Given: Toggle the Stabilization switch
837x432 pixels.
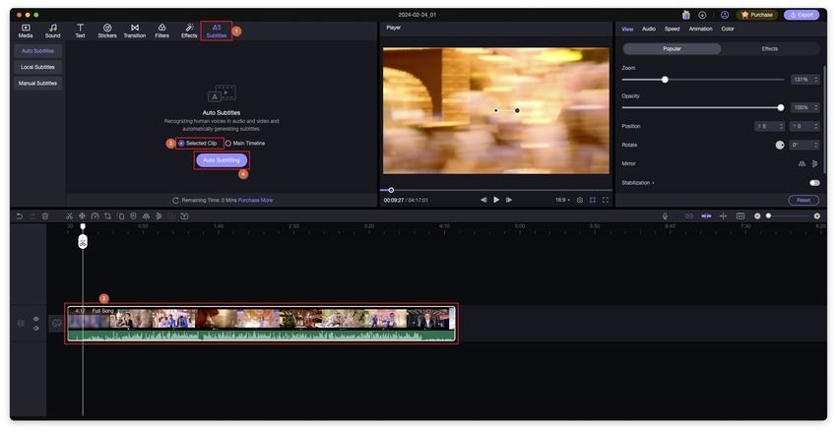Looking at the screenshot, I should pyautogui.click(x=814, y=182).
